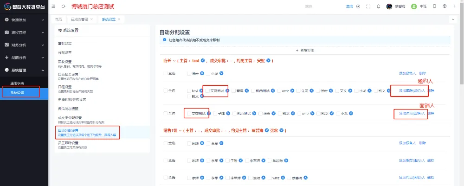Click 添加跟踪(邀约)人 link

pos(408,90)
